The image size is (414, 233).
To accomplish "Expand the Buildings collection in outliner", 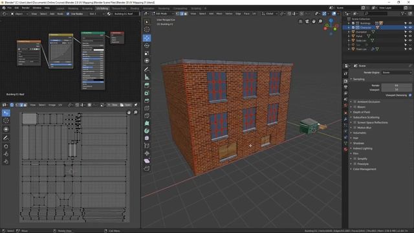I will 349,23.
